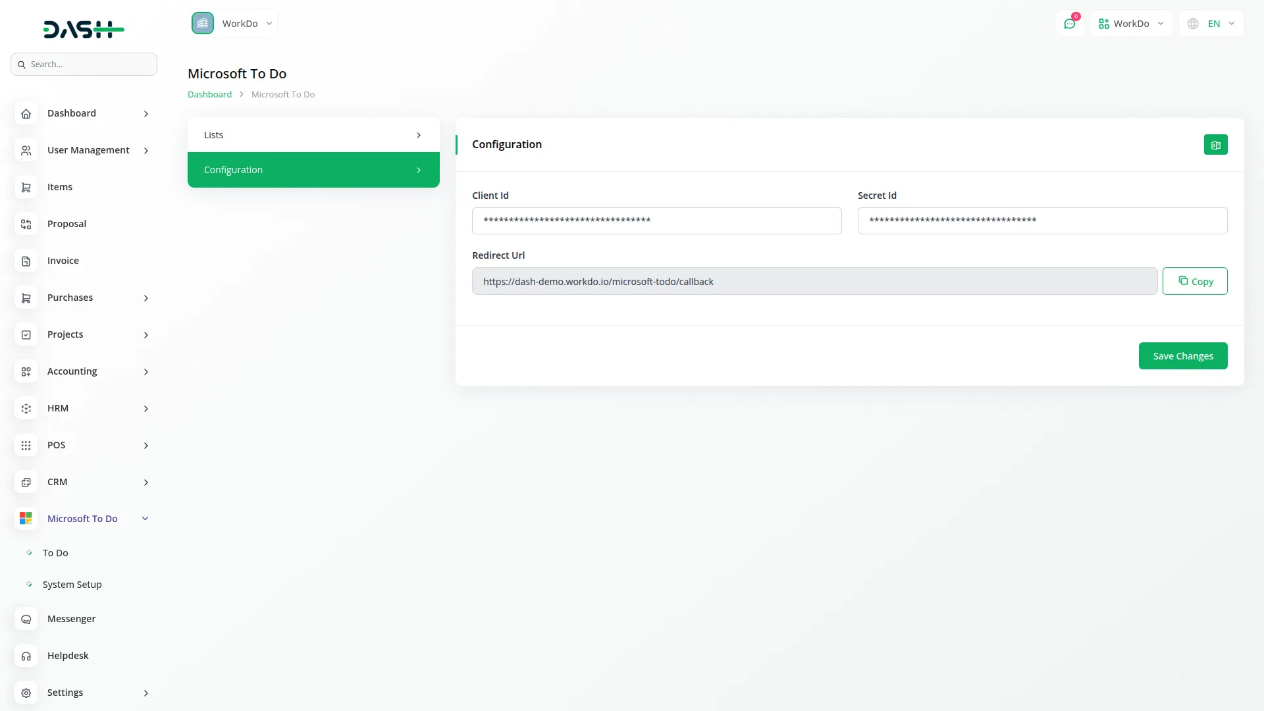Click the Invoice document icon

26,261
